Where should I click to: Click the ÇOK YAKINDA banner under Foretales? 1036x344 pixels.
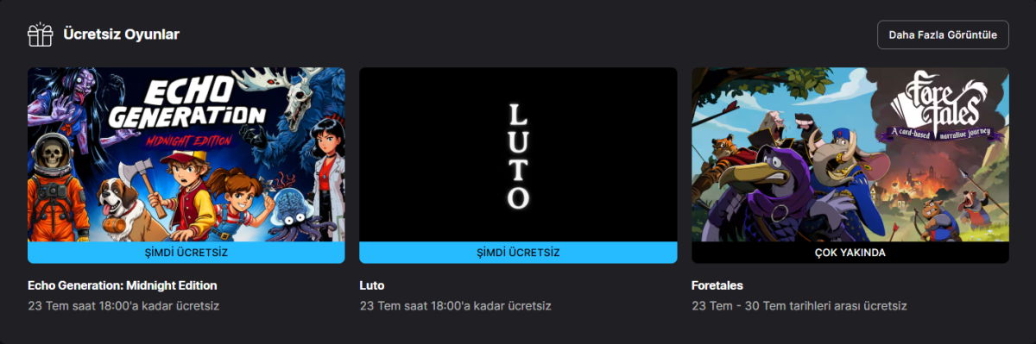tap(850, 253)
